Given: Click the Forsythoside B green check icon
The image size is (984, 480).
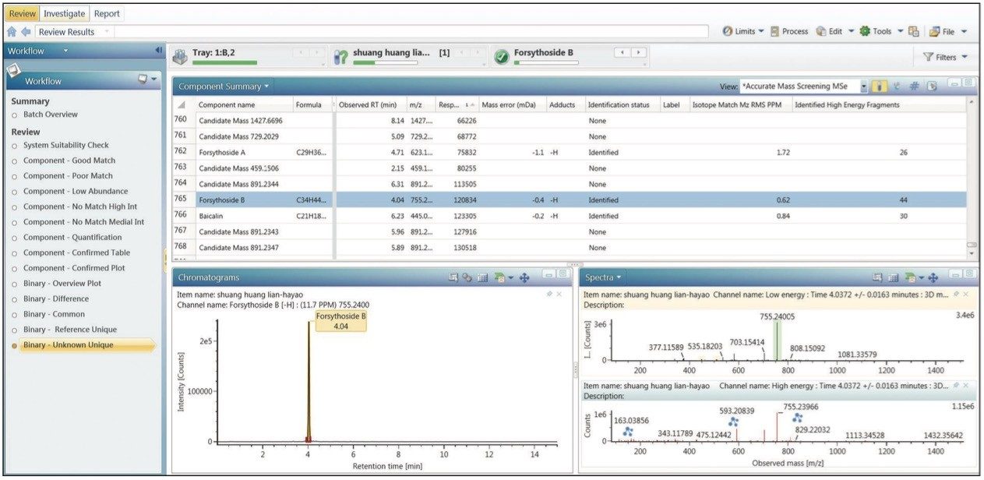Looking at the screenshot, I should tap(502, 57).
